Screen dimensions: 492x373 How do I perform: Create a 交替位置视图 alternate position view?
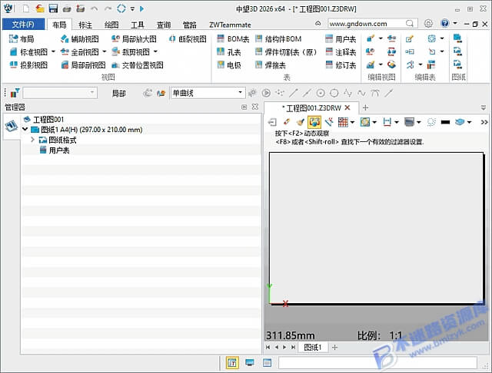[x=138, y=65]
